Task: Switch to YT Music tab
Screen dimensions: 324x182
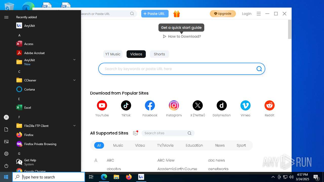Action: click(x=113, y=54)
